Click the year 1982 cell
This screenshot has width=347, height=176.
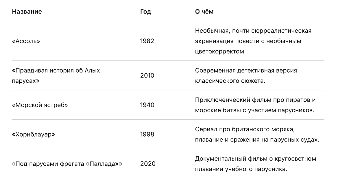point(147,41)
